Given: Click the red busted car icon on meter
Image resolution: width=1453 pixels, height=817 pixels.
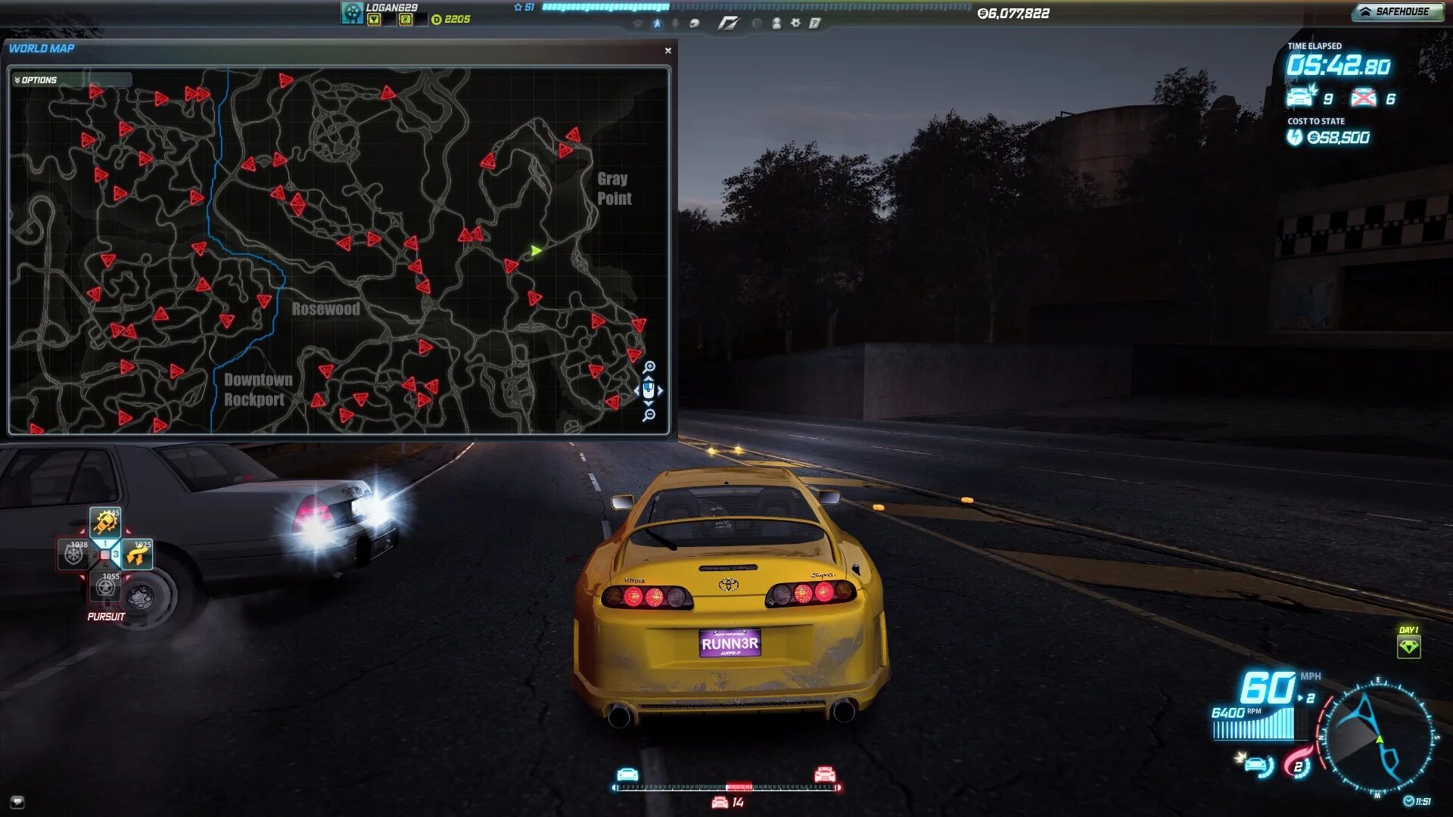Looking at the screenshot, I should 825,775.
